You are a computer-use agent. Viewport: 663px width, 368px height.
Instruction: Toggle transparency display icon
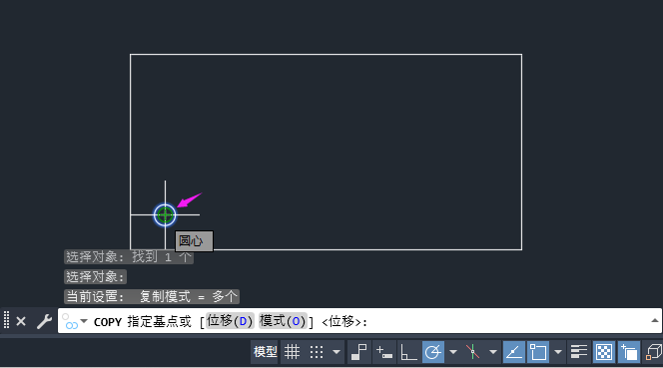[x=604, y=351]
